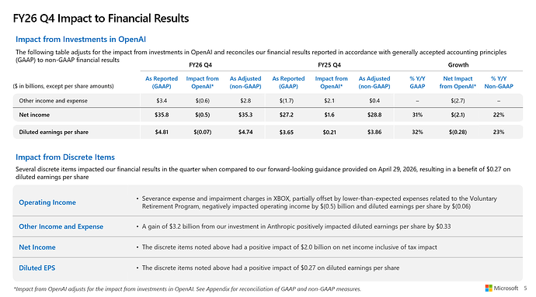The height and width of the screenshot is (297, 536).
Task: Select the 'Operating Income' row label
Action: 47,202
